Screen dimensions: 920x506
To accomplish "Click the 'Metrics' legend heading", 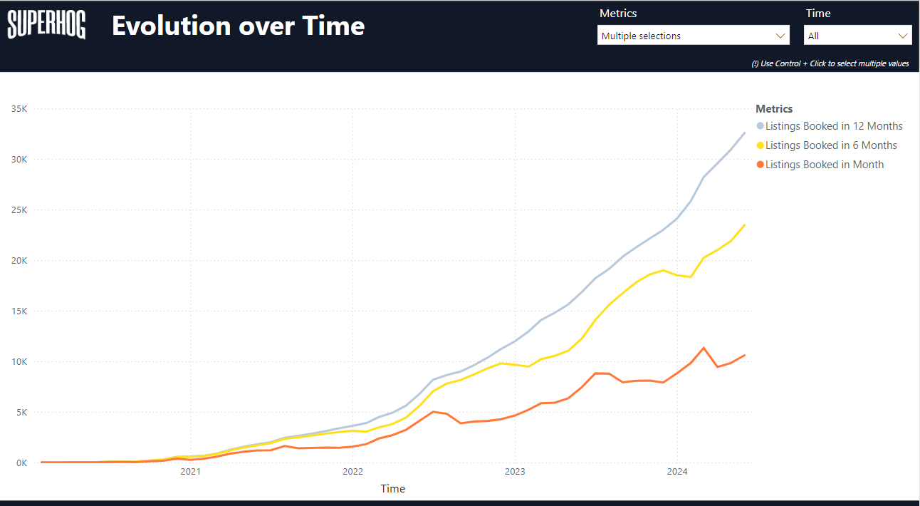I will [x=774, y=109].
